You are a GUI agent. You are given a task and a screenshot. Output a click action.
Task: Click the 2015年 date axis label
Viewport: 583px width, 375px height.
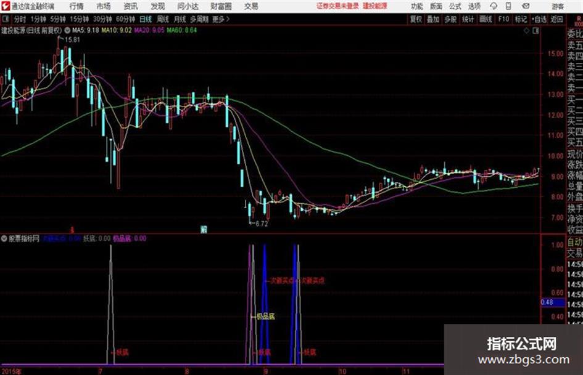pos(12,371)
